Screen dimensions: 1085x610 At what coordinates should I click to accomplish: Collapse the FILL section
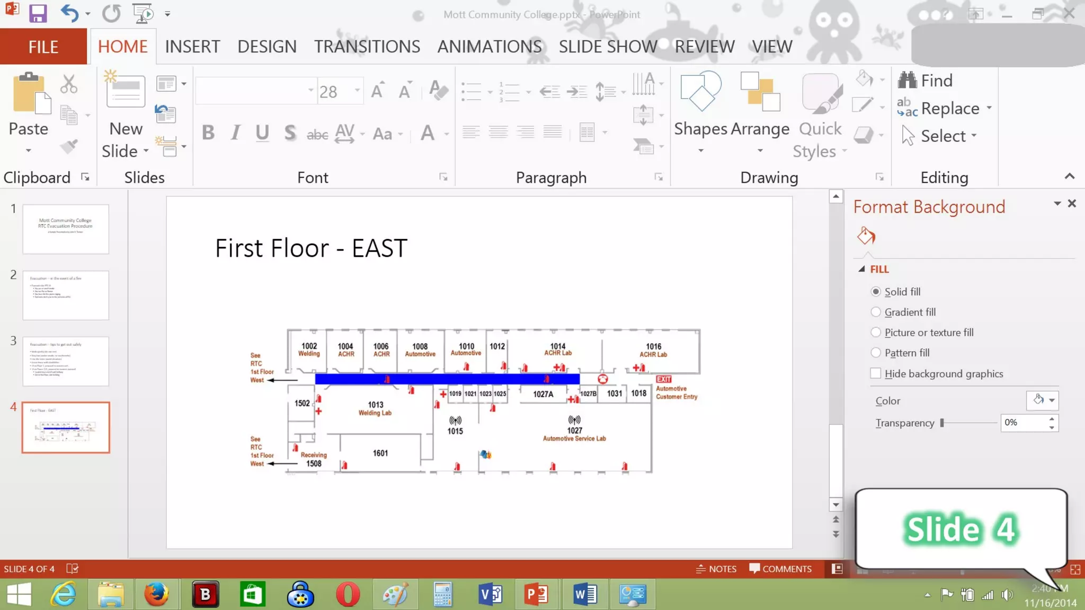pos(862,270)
